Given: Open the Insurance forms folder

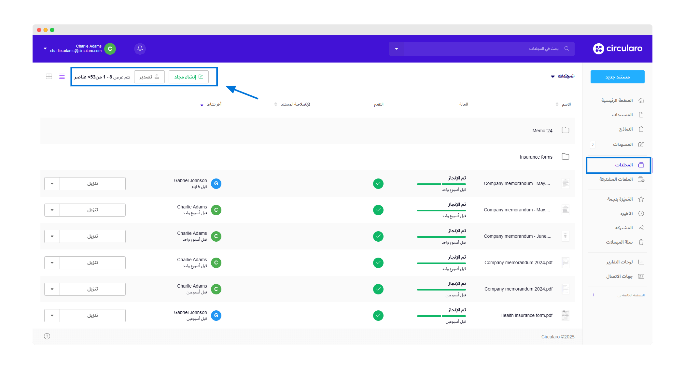Looking at the screenshot, I should (x=536, y=157).
